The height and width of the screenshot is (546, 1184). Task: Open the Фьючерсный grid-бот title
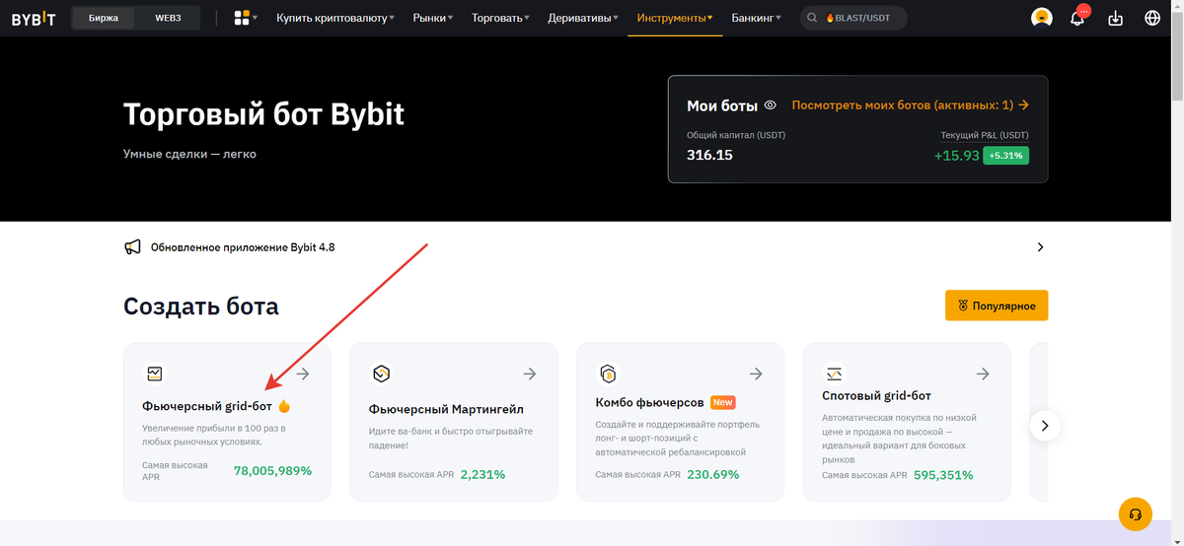pos(207,406)
